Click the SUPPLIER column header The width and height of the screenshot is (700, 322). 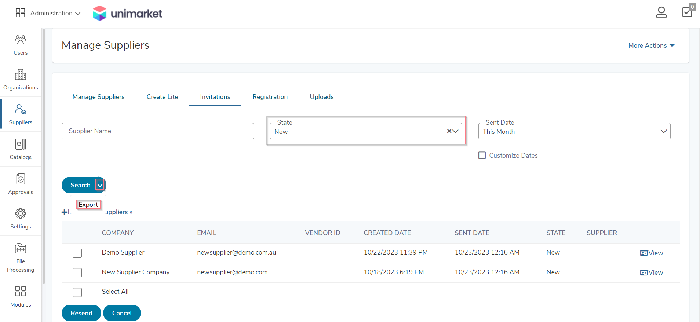[602, 233]
